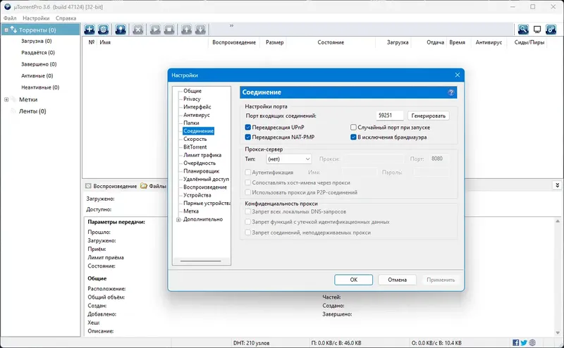Image resolution: width=564 pixels, height=348 pixels.
Task: Sort by Размер column header
Action: point(275,42)
